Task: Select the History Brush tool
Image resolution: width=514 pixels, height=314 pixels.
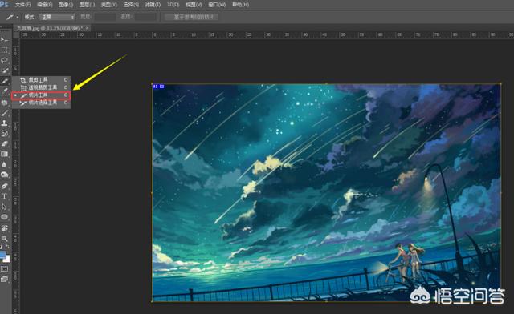Action: click(5, 134)
